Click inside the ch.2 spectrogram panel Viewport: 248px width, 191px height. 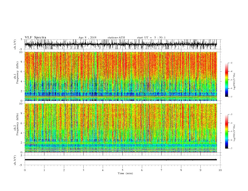(121, 128)
